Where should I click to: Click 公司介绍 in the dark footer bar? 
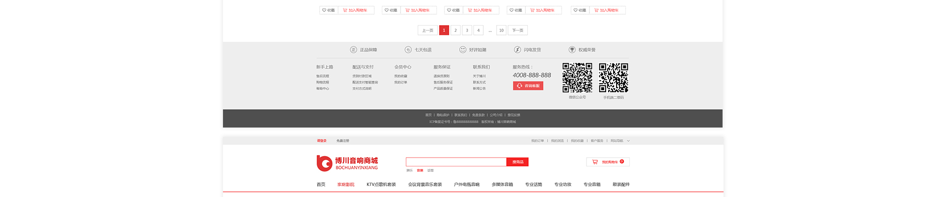click(496, 115)
